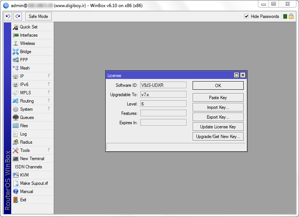This screenshot has width=299, height=217.
Task: Open the Mesh menu entry
Action: coord(32,68)
